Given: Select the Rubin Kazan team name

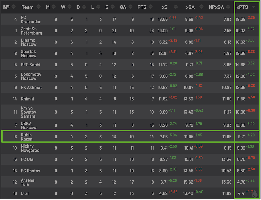Looking at the screenshot, I should (x=26, y=137).
